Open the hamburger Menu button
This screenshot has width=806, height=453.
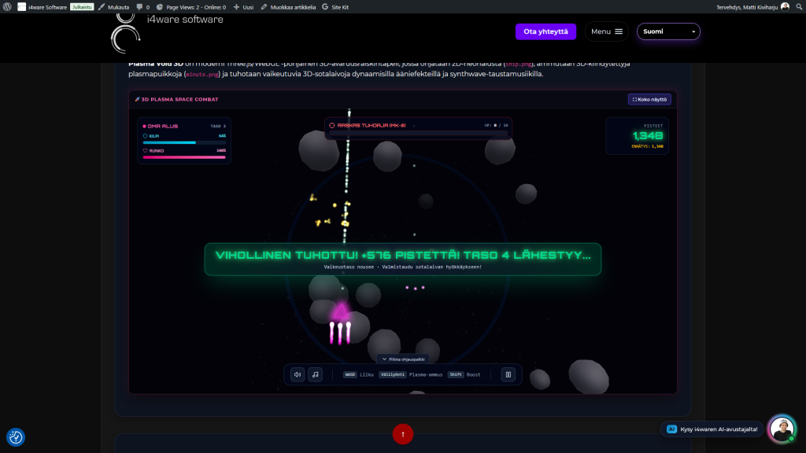click(x=607, y=31)
